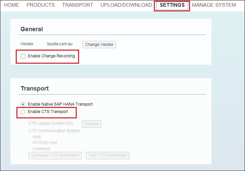Click the CTS Upload System SID label
The width and height of the screenshot is (245, 171).
[51, 123]
